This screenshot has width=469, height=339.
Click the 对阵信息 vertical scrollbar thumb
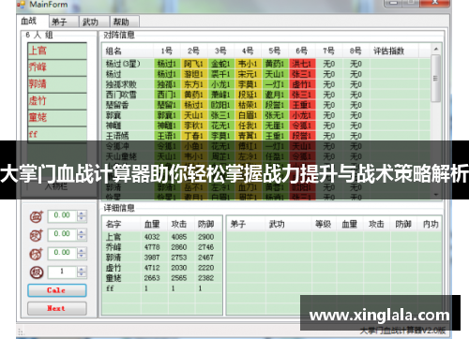pyautogui.click(x=436, y=78)
